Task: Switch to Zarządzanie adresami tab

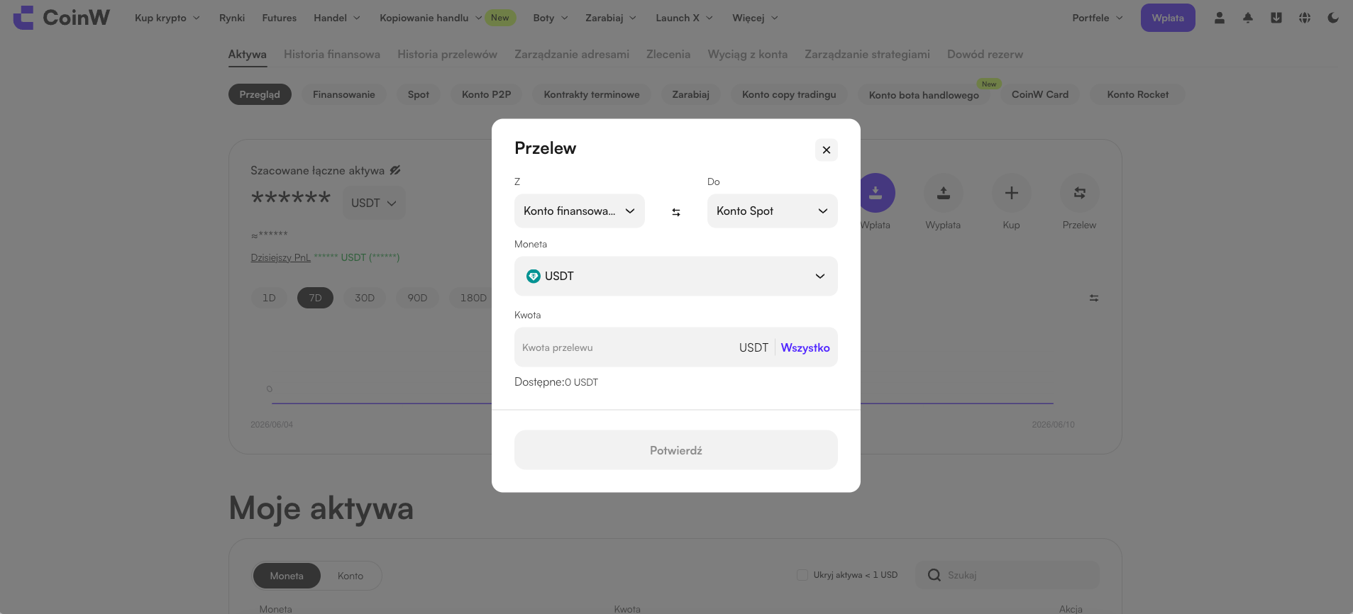Action: tap(572, 55)
